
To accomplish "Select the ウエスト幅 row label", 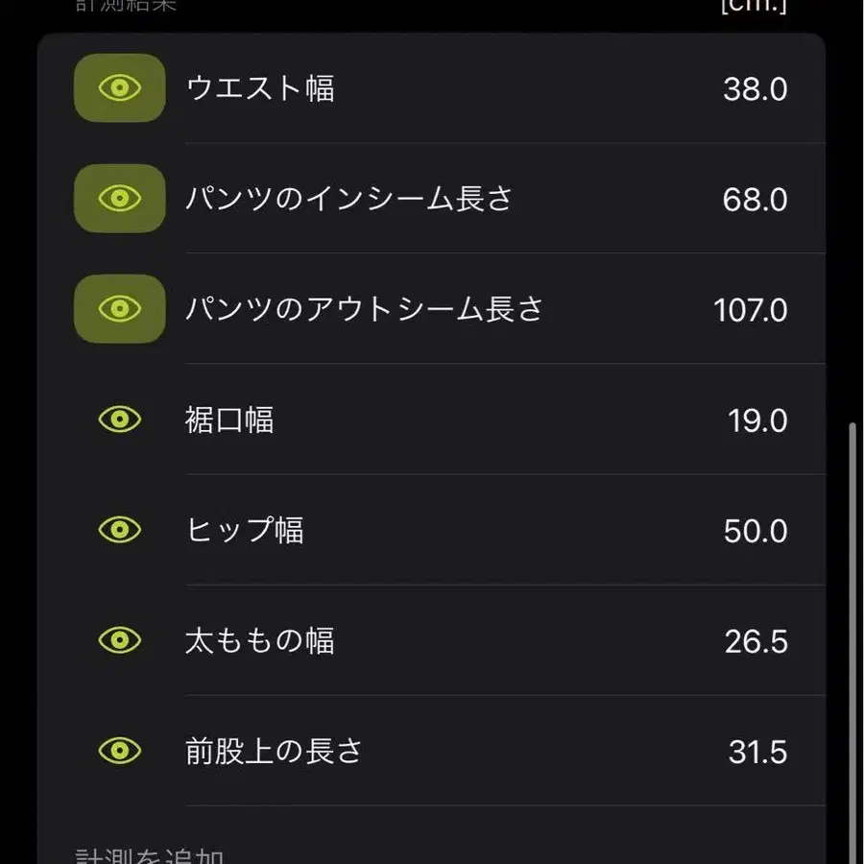I will tap(260, 89).
